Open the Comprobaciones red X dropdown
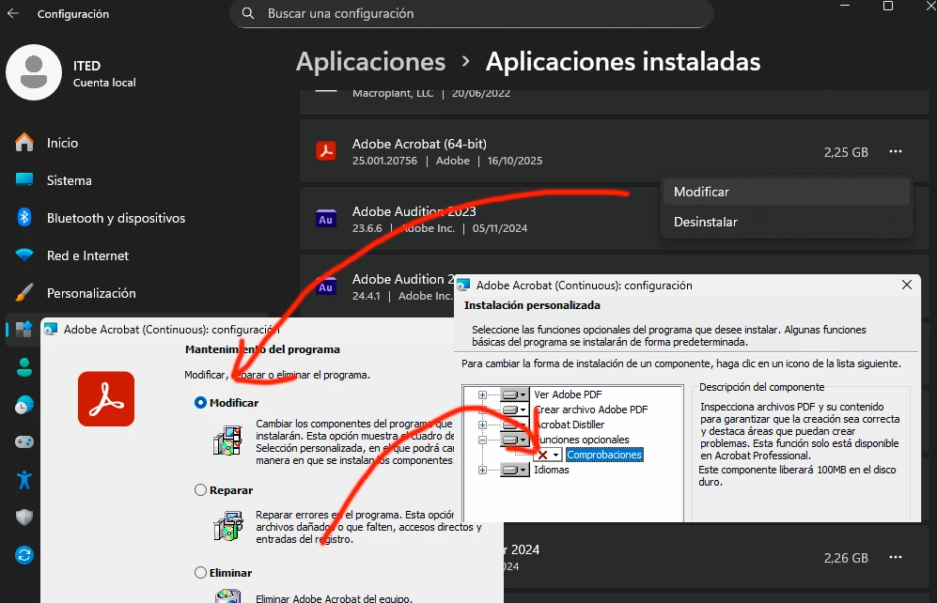 click(x=548, y=455)
